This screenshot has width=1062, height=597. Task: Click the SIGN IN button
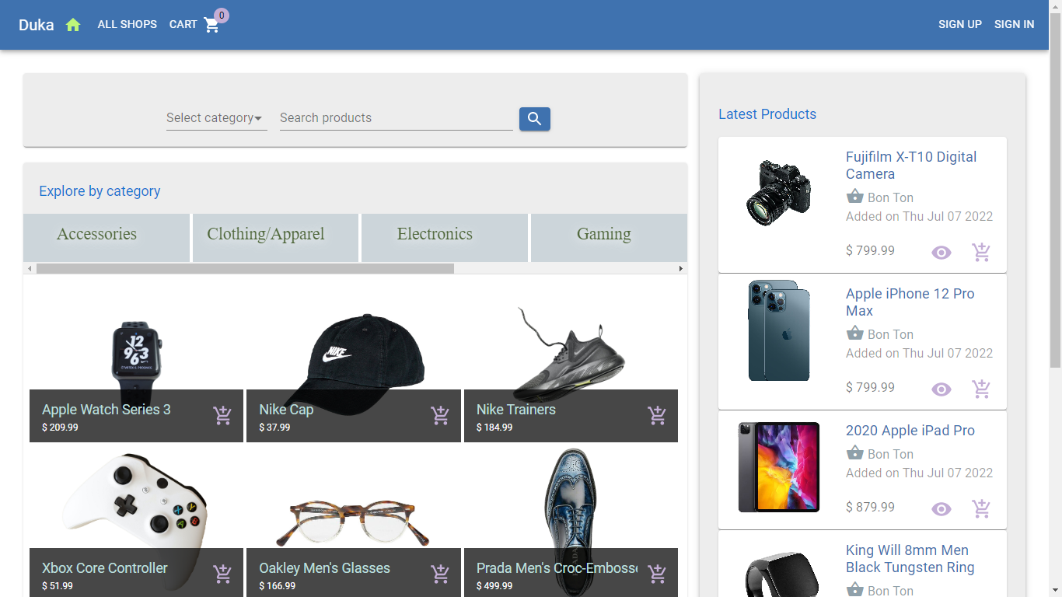[1015, 25]
